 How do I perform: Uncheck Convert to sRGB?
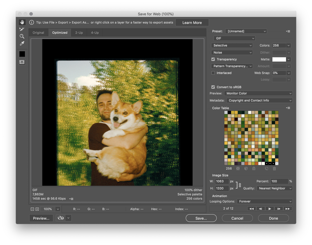213,87
